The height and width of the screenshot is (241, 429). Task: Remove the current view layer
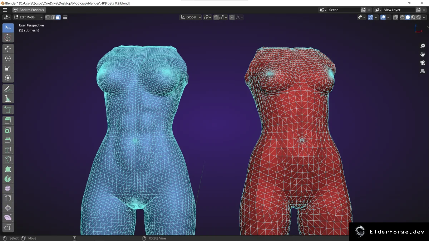pos(424,10)
